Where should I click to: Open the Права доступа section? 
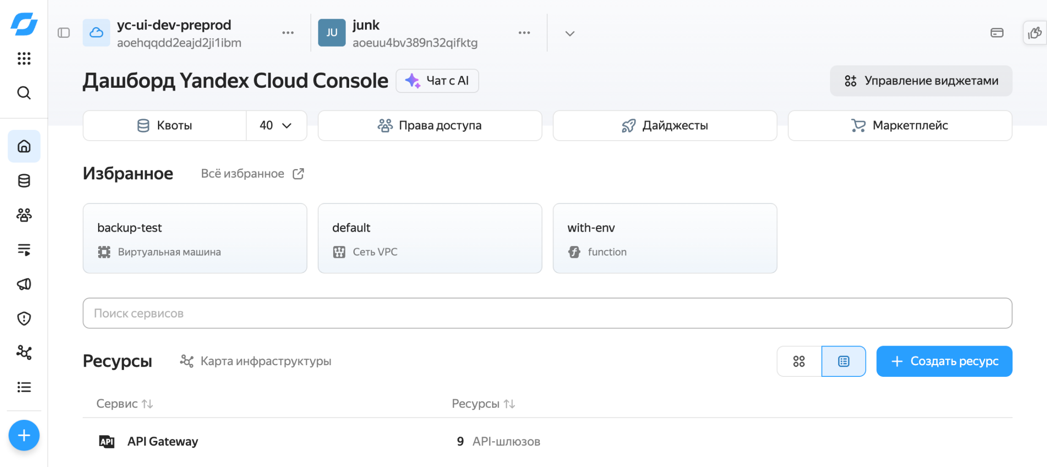click(x=430, y=126)
